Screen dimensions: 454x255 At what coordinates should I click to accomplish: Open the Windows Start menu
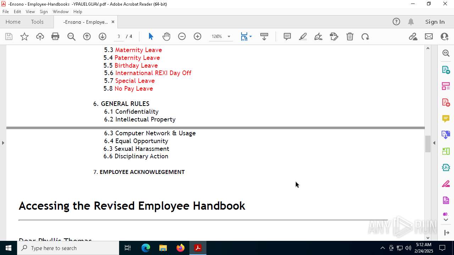(x=9, y=248)
